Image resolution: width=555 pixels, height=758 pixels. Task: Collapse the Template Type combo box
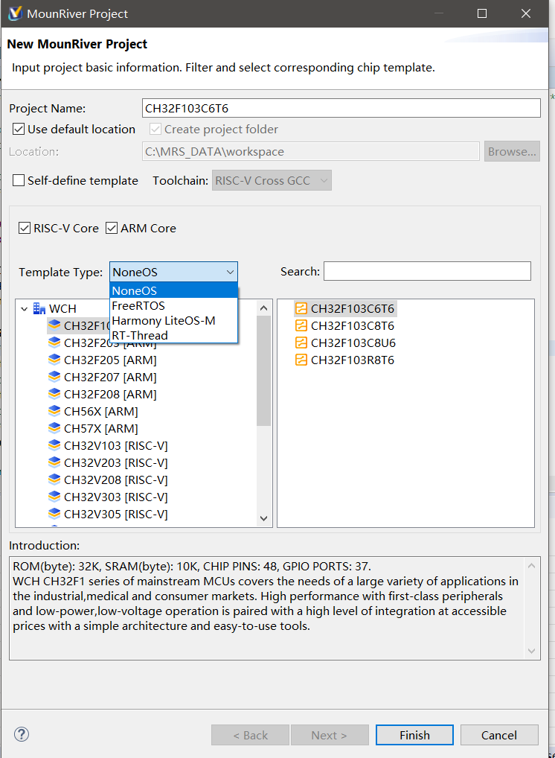coord(231,273)
